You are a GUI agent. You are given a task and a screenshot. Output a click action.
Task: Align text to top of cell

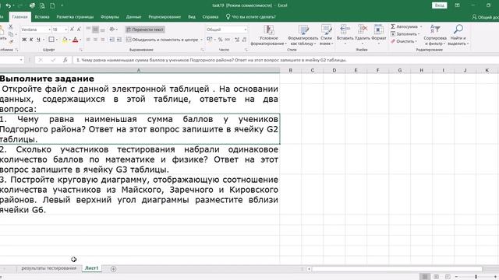(88, 30)
